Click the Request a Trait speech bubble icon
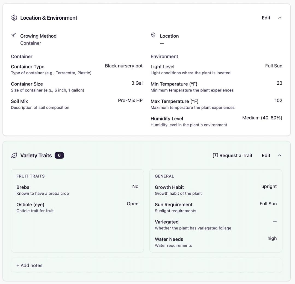 pos(215,155)
